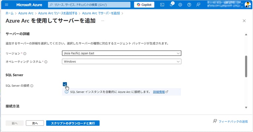Go to Azure Arc でサーバーを追加 breadcrumb
The height and width of the screenshot is (132, 253).
(x=101, y=13)
